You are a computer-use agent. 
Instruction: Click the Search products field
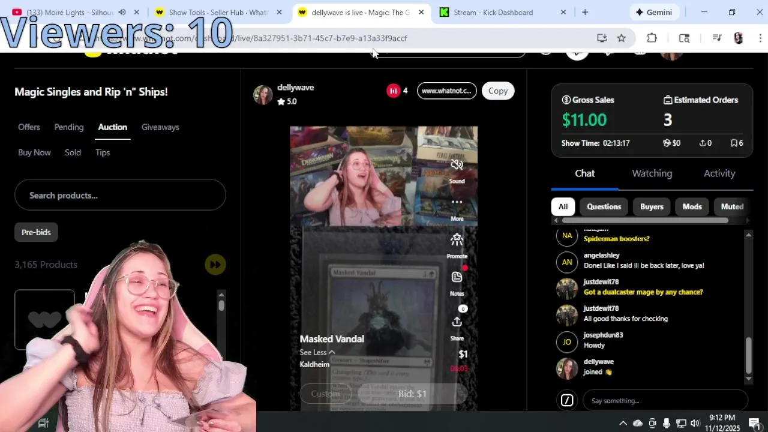tap(120, 195)
